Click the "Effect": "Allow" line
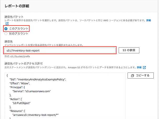159x119 pixels. (20, 83)
